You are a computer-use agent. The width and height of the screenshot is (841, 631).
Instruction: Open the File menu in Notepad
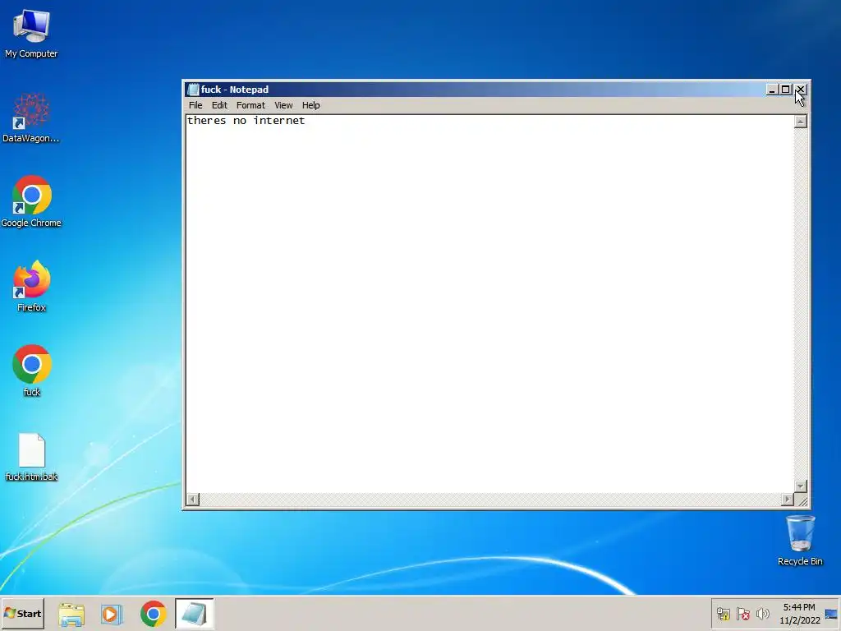(x=195, y=105)
